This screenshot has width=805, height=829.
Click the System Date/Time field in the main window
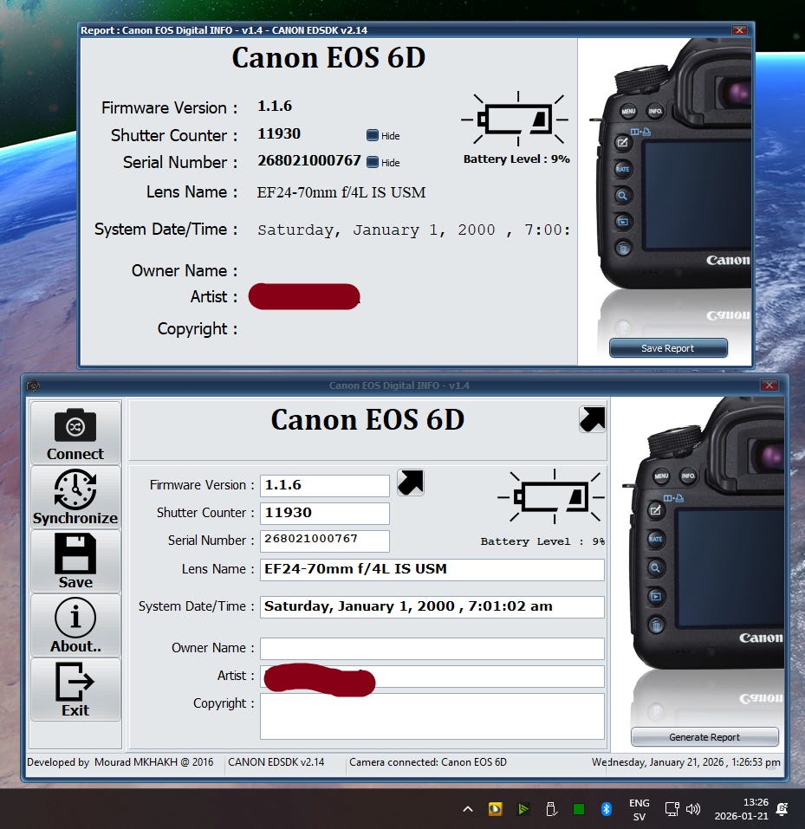[x=432, y=606]
